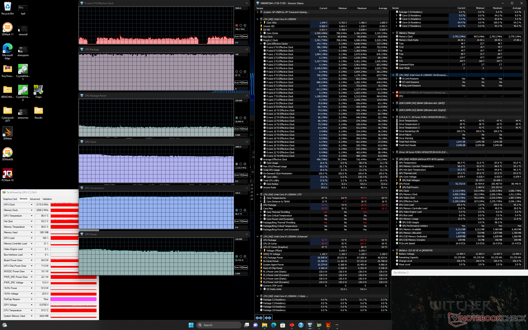Open File Explorer from the taskbar
The width and height of the screenshot is (528, 330).
tap(265, 325)
